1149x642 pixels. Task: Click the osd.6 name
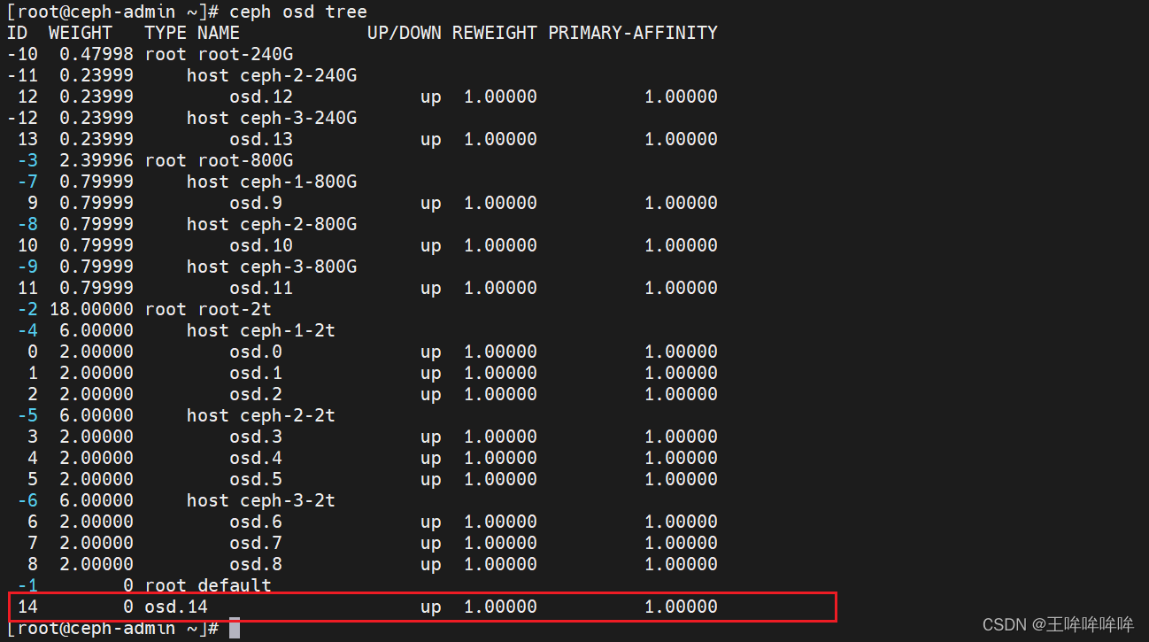(x=256, y=522)
